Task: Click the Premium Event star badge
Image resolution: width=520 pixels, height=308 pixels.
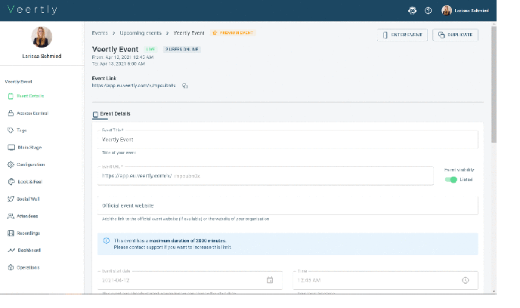Action: 233,32
